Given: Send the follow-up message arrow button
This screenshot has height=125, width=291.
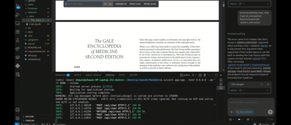Looking at the screenshot, I should click(270, 112).
